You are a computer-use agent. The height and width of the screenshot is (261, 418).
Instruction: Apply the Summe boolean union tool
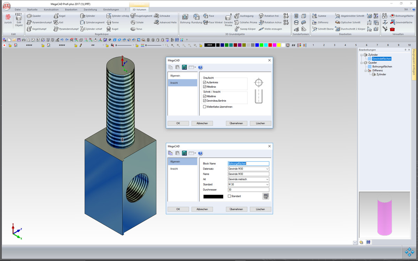coord(319,16)
